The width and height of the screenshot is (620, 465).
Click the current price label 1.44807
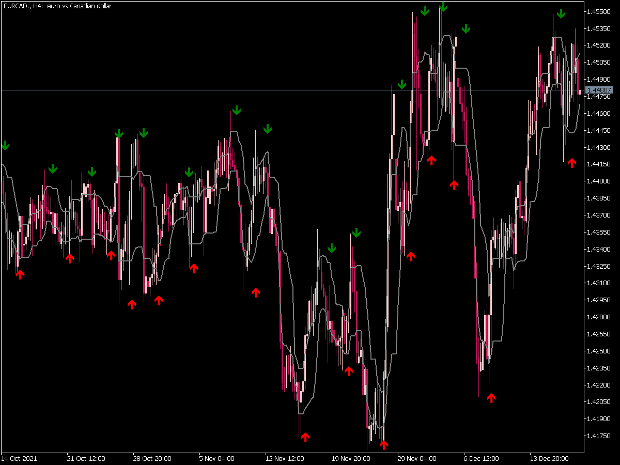tap(599, 90)
